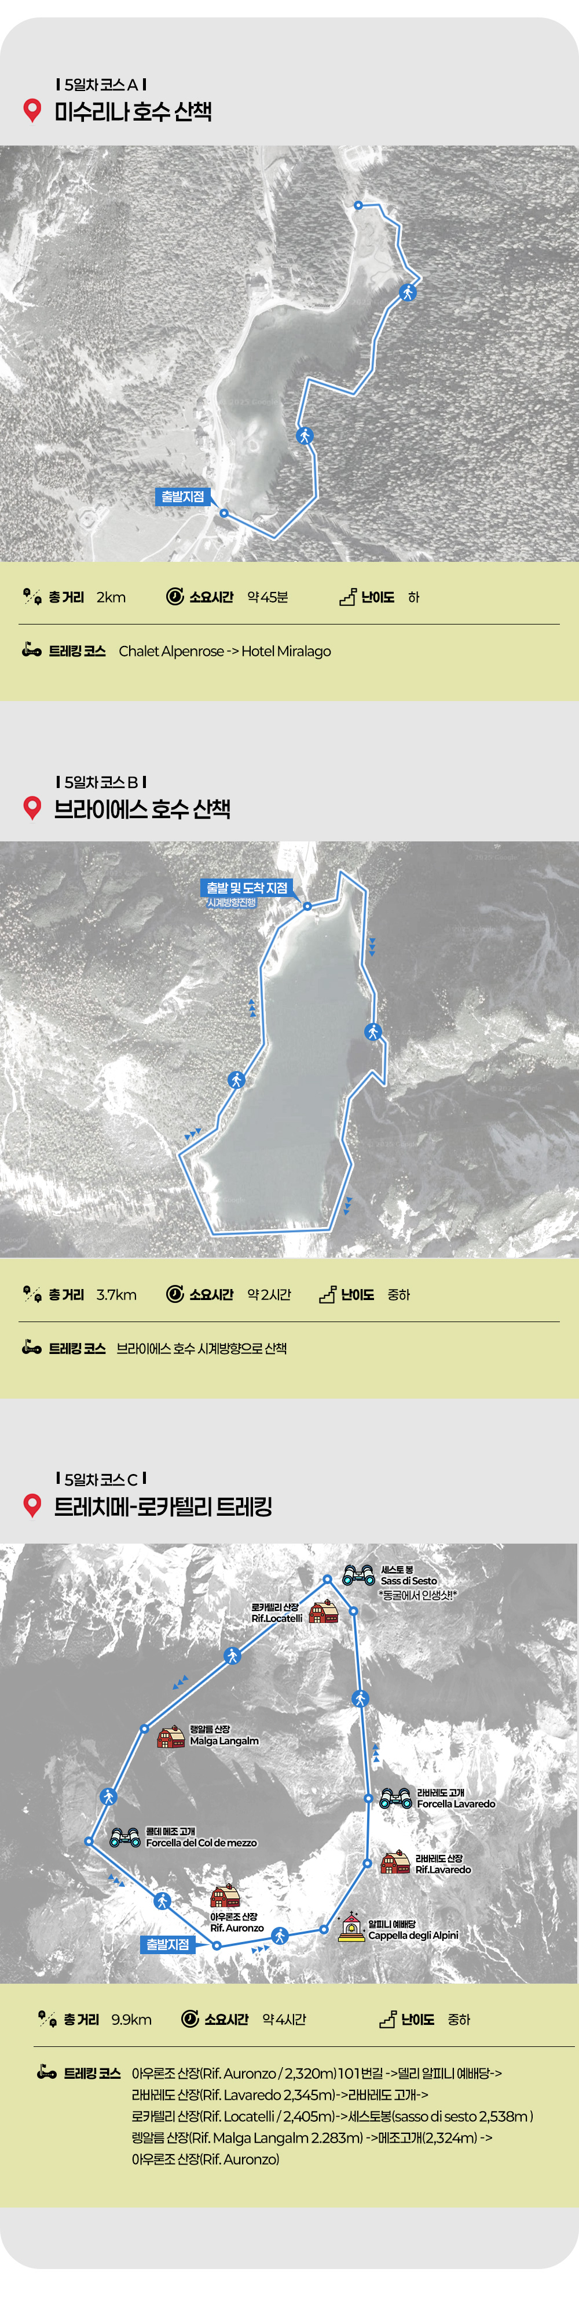Click the Chalet Alpenrose -> Hotel Miralago text
Viewport: 579px width, 2298px height.
click(x=225, y=651)
